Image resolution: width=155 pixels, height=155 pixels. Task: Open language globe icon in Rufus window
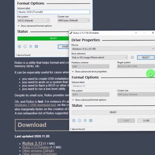(74, 121)
